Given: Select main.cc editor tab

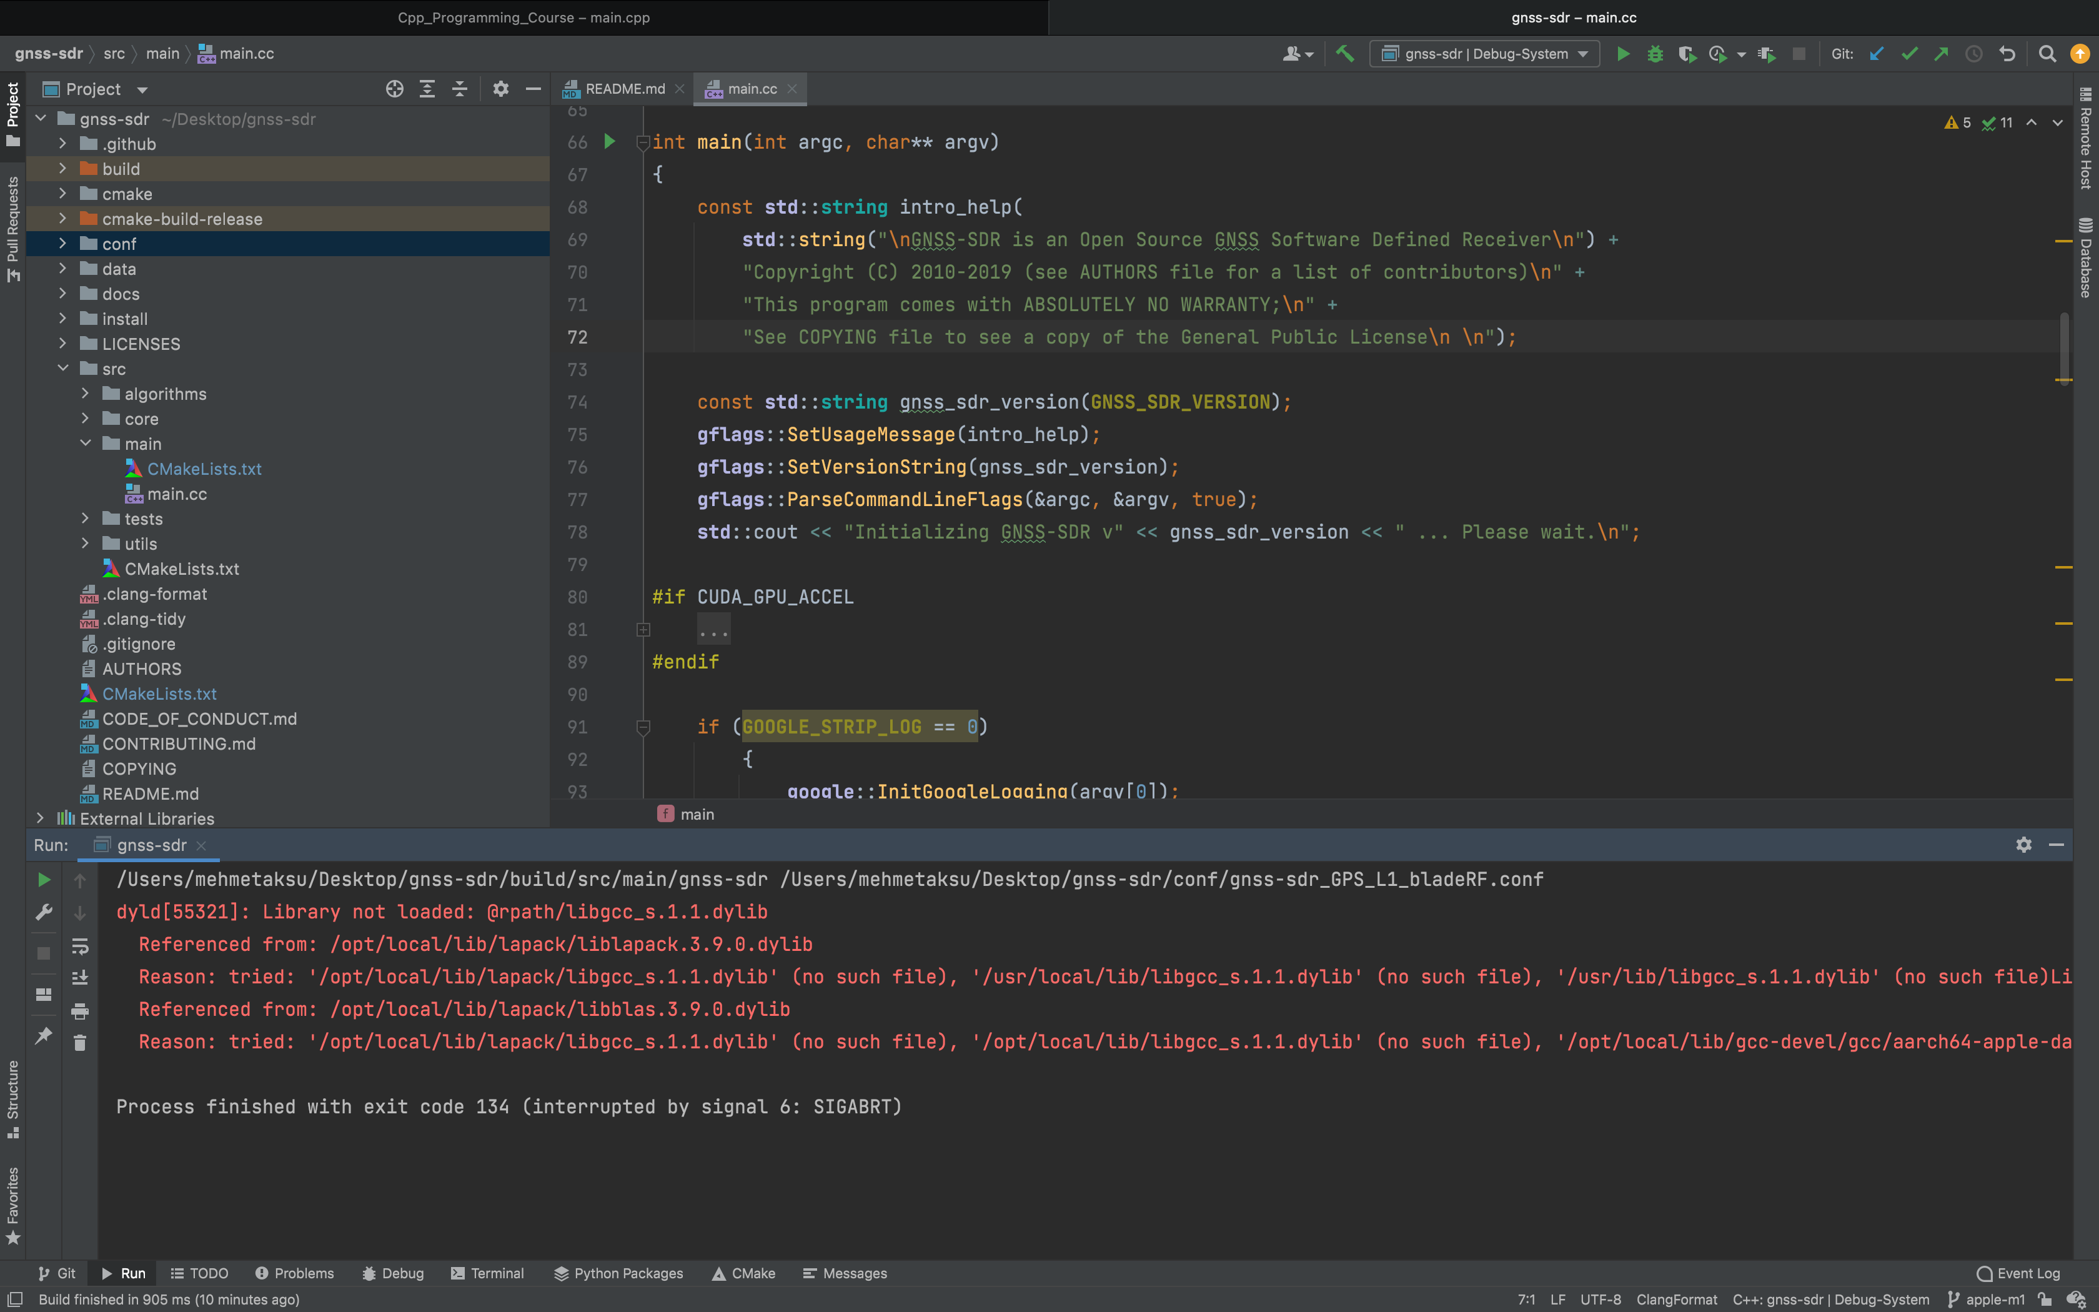Looking at the screenshot, I should coord(752,89).
